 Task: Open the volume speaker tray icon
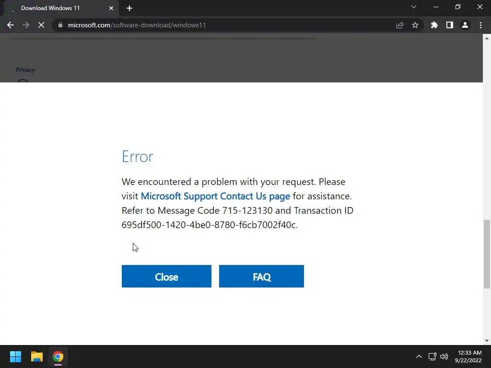point(444,356)
